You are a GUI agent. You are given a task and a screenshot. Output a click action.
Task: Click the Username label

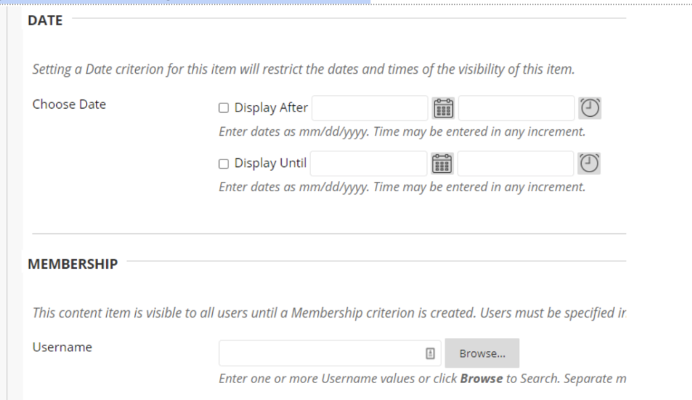pos(62,347)
